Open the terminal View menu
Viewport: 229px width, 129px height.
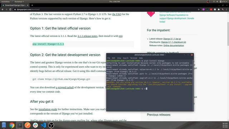pyautogui.click(x=119, y=58)
